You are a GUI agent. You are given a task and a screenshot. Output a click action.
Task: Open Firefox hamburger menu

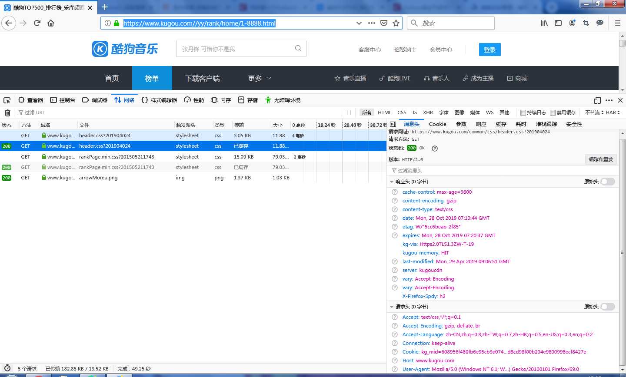point(617,23)
